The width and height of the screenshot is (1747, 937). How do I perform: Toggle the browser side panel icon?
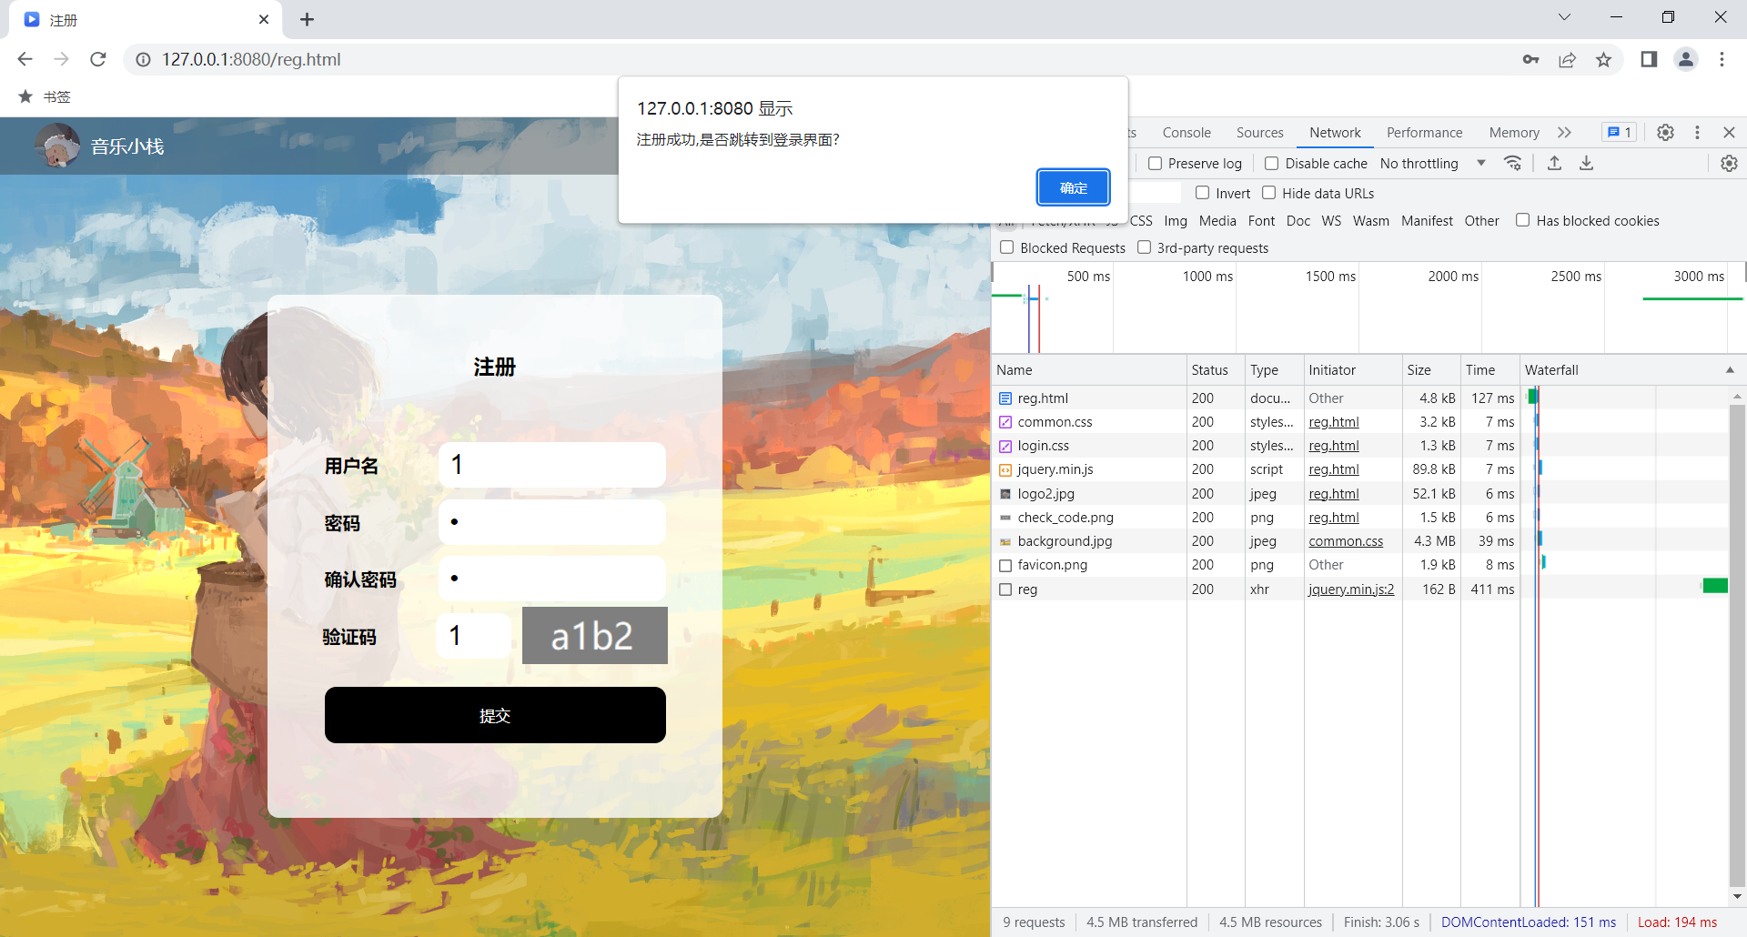tap(1649, 59)
